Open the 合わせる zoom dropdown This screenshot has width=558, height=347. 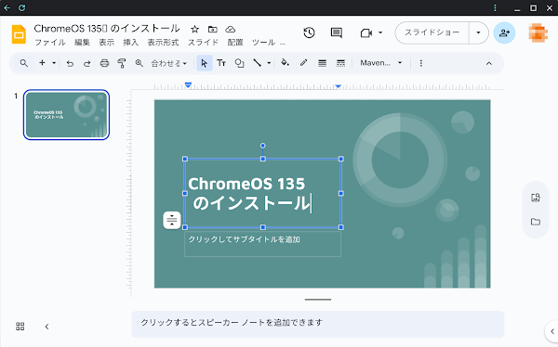169,63
